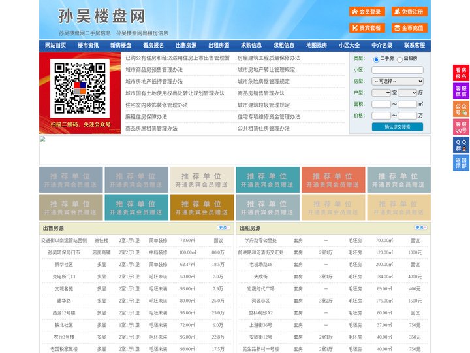This screenshot has width=470, height=353.
Task: Open the 联系客服 nav item
Action: (415, 46)
